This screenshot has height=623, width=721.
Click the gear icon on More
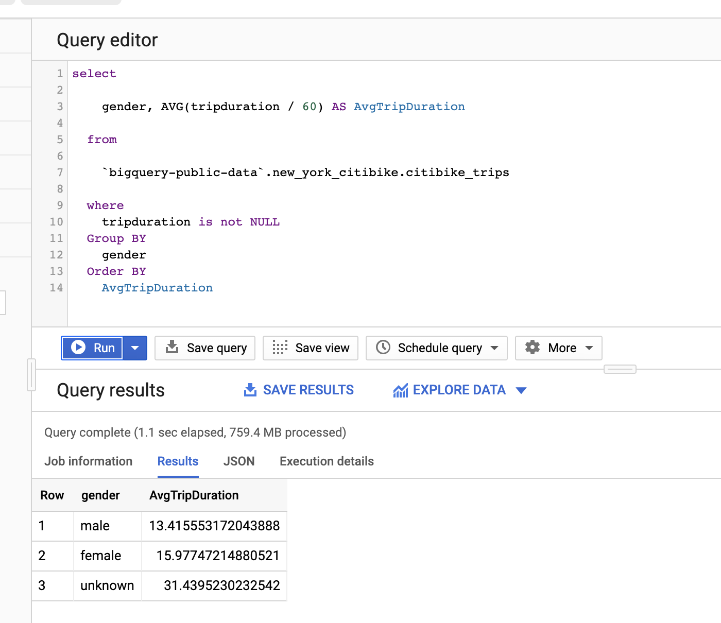(x=533, y=348)
